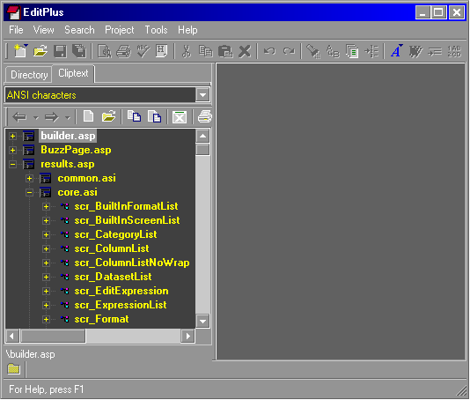
Task: Click the Spell Check ABC icon
Action: pyautogui.click(x=143, y=51)
